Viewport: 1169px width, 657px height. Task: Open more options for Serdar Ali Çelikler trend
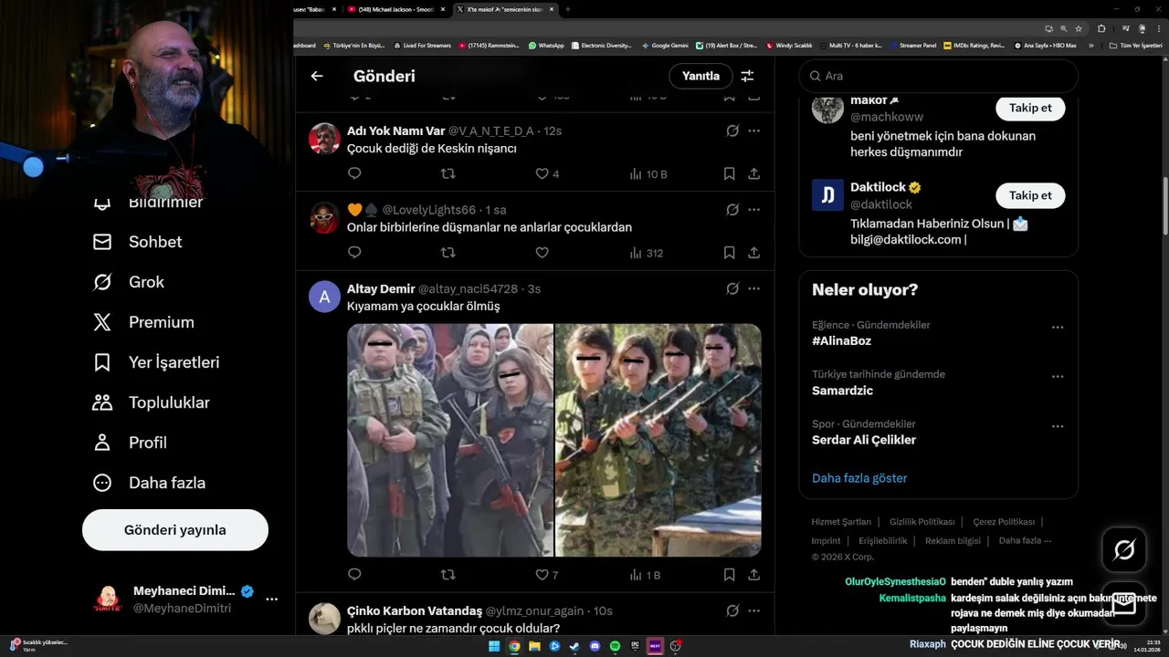[1058, 426]
